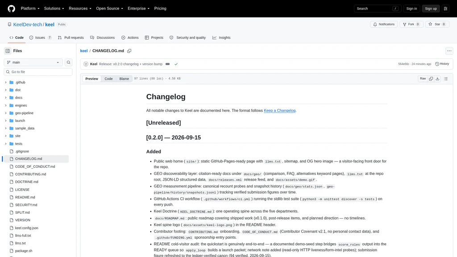This screenshot has height=257, width=457.
Task: Focus the top Search box
Action: coord(378,8)
